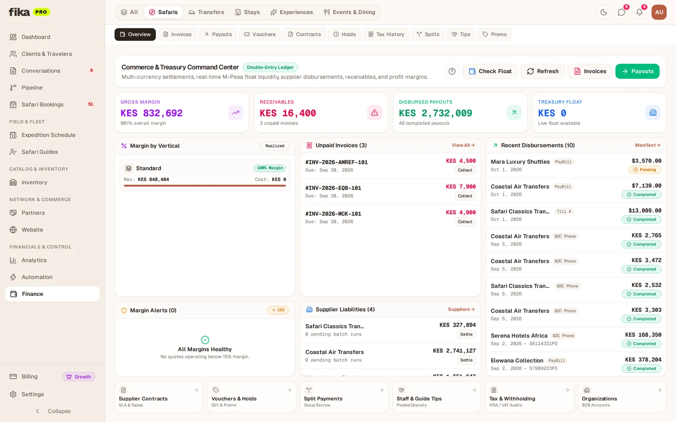Click the Check Float button
This screenshot has width=676, height=422.
490,71
